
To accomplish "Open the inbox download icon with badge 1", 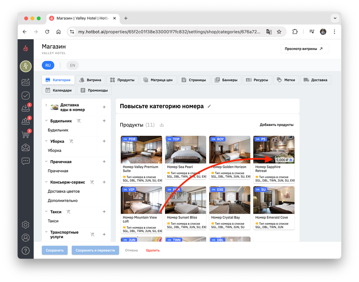I will (x=26, y=108).
